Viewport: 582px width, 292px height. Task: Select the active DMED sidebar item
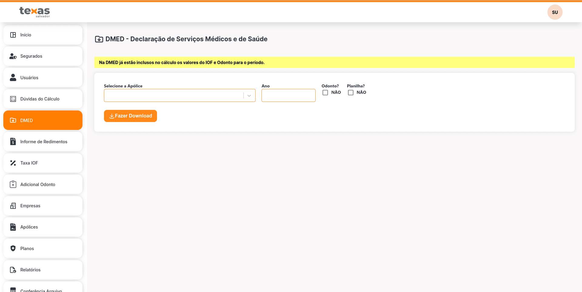tap(43, 121)
